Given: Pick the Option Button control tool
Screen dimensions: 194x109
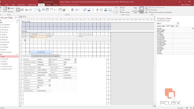Looking at the screenshot, I should pyautogui.click(x=97, y=10).
